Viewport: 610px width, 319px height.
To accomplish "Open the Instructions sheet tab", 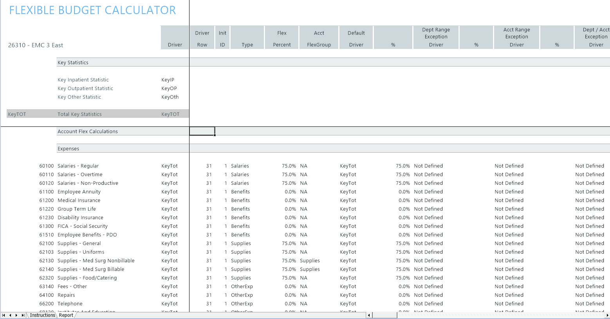I will tap(42, 315).
